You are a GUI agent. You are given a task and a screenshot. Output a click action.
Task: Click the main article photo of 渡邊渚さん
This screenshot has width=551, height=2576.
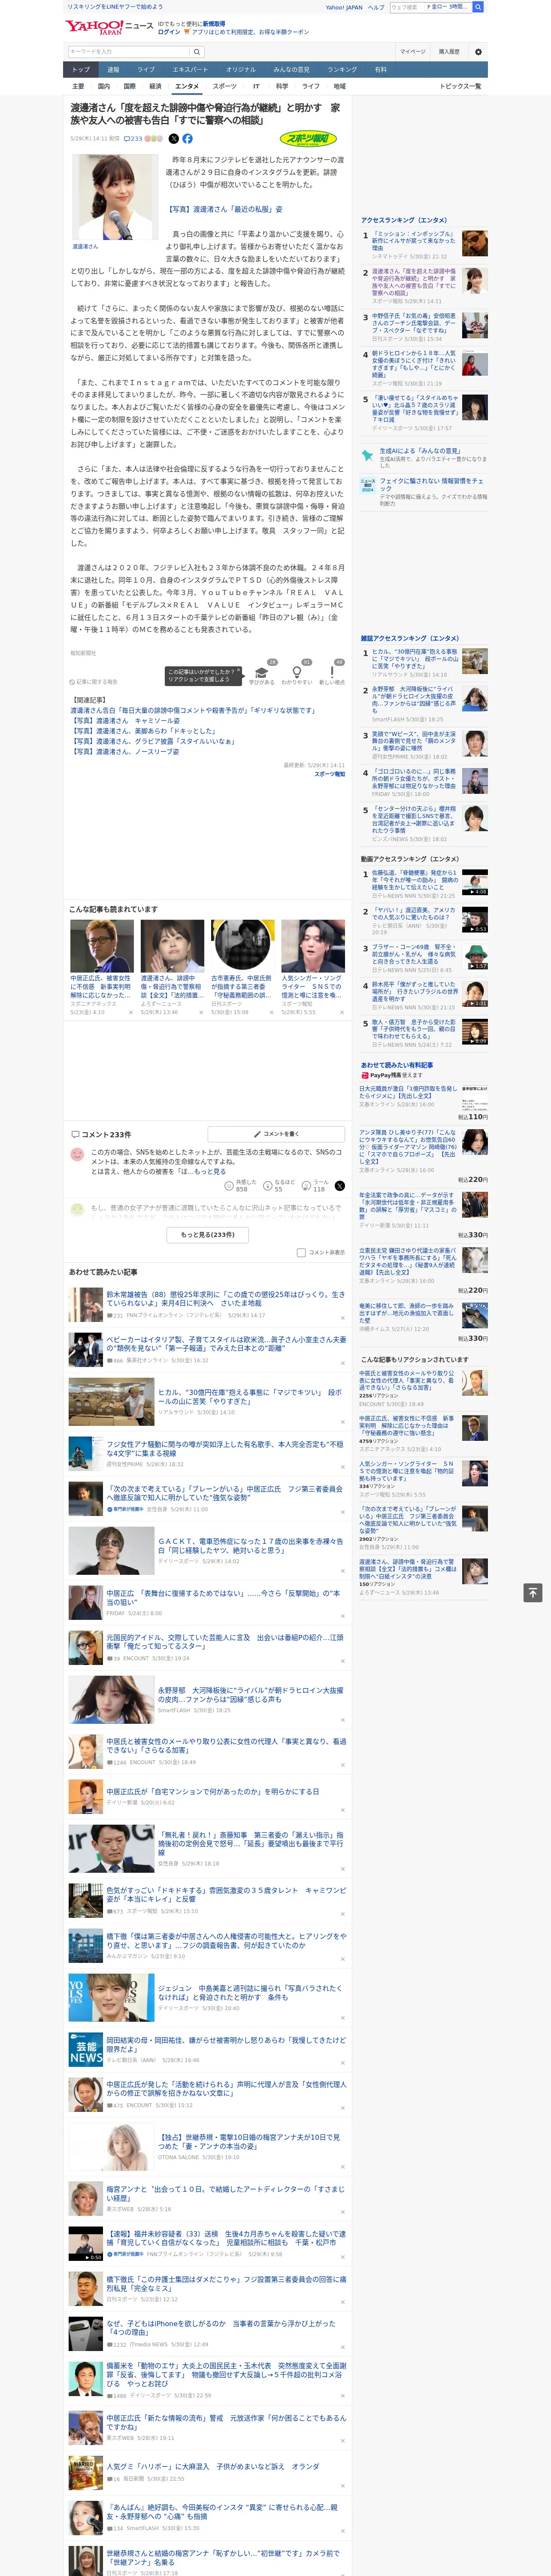coord(115,197)
